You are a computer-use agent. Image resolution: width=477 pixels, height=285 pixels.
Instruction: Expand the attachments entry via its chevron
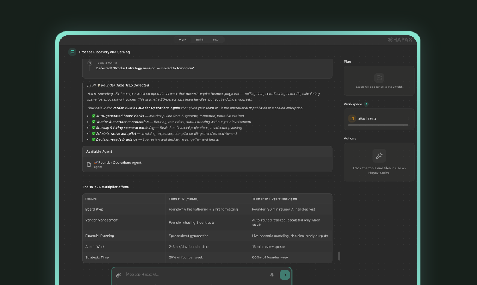(x=409, y=118)
